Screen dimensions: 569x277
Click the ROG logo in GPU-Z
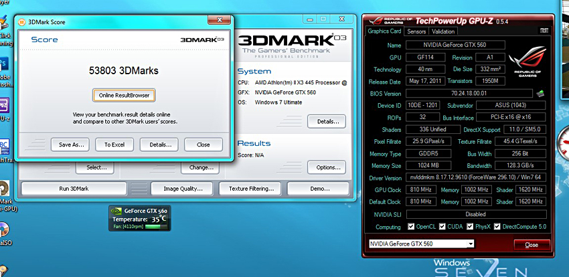click(527, 61)
